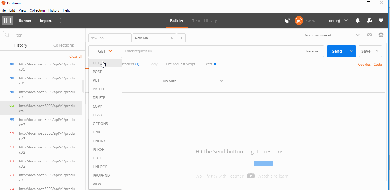
Task: Open the Edit menu
Action: (12, 10)
